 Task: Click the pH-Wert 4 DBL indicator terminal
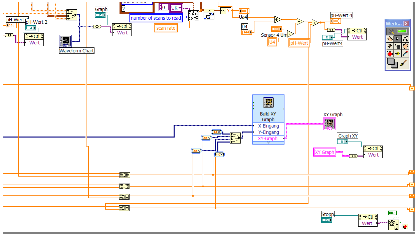coord(336,21)
